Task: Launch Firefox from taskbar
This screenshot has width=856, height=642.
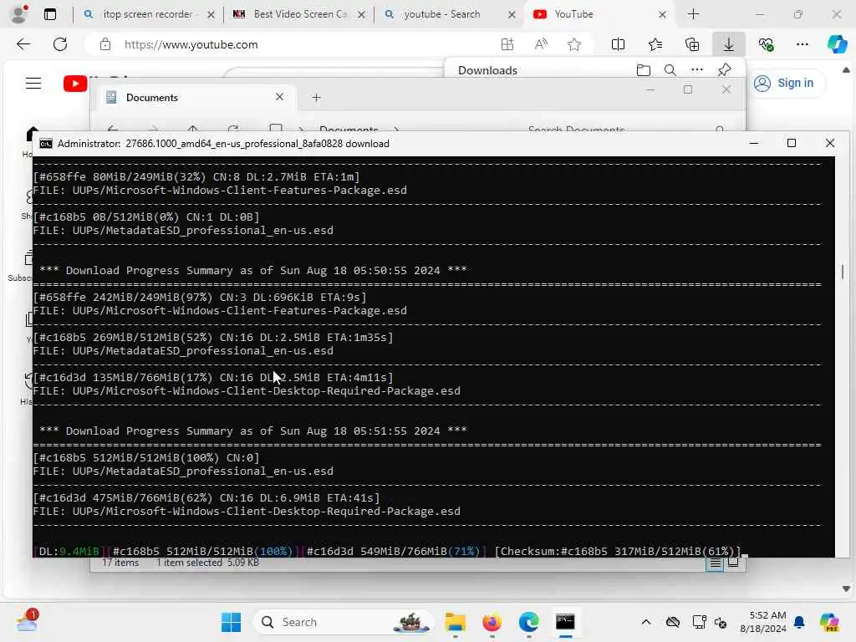Action: tap(492, 622)
